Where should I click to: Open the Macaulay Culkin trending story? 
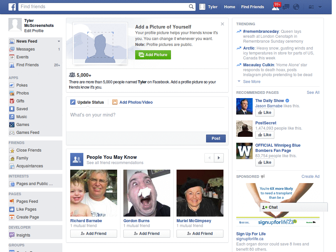coord(259,65)
